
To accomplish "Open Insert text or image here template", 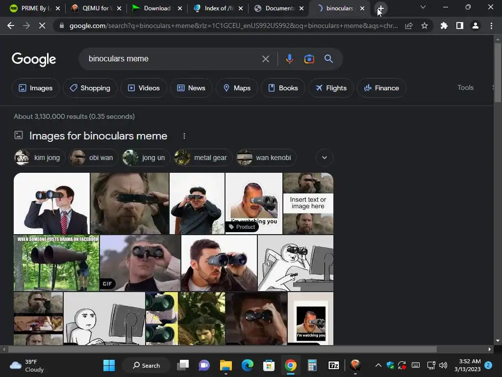I will [308, 204].
